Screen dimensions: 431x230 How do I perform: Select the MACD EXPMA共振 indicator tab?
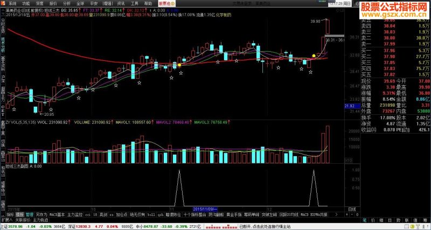[314, 214]
